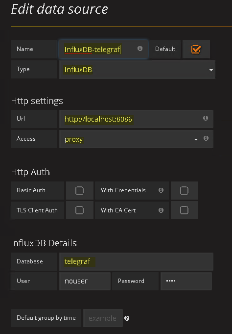The width and height of the screenshot is (232, 334).
Task: Open the Type dropdown showing InfluxDB
Action: click(137, 70)
